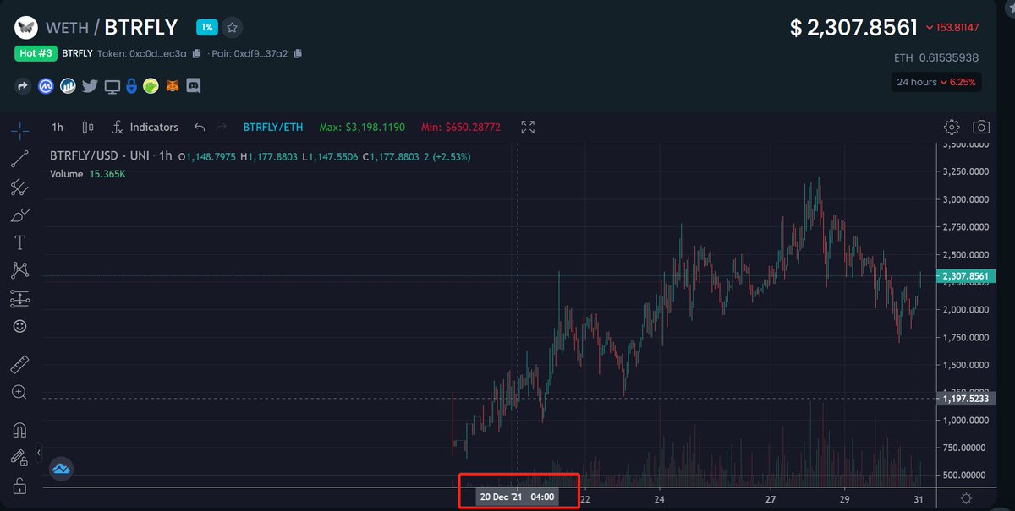
Task: Lock all drawings with the padlock
Action: point(19,487)
